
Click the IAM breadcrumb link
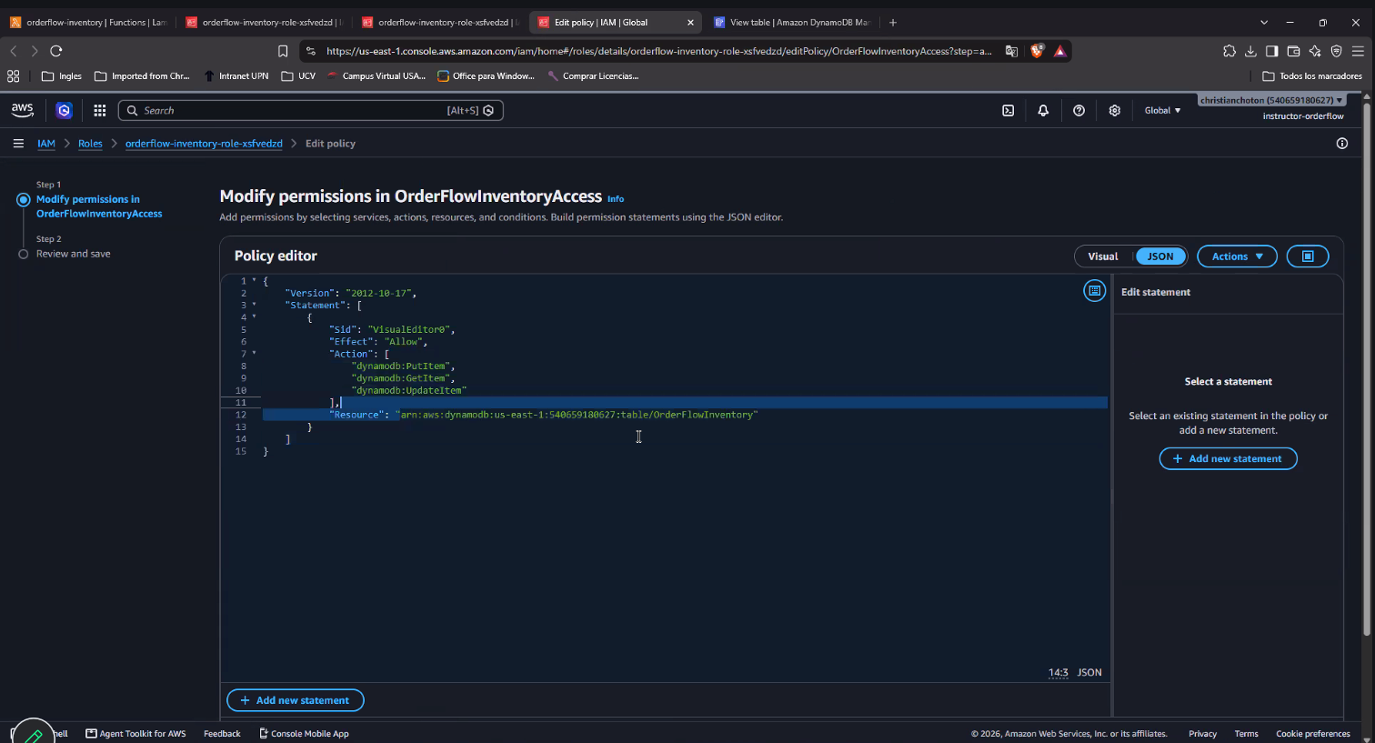click(x=46, y=144)
